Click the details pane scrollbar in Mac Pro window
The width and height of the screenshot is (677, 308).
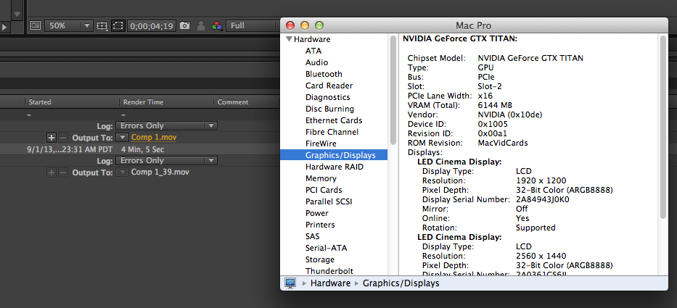663,127
